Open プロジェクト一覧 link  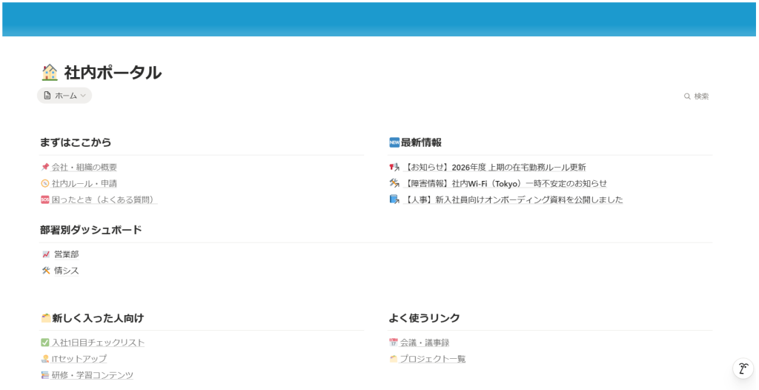click(x=433, y=360)
